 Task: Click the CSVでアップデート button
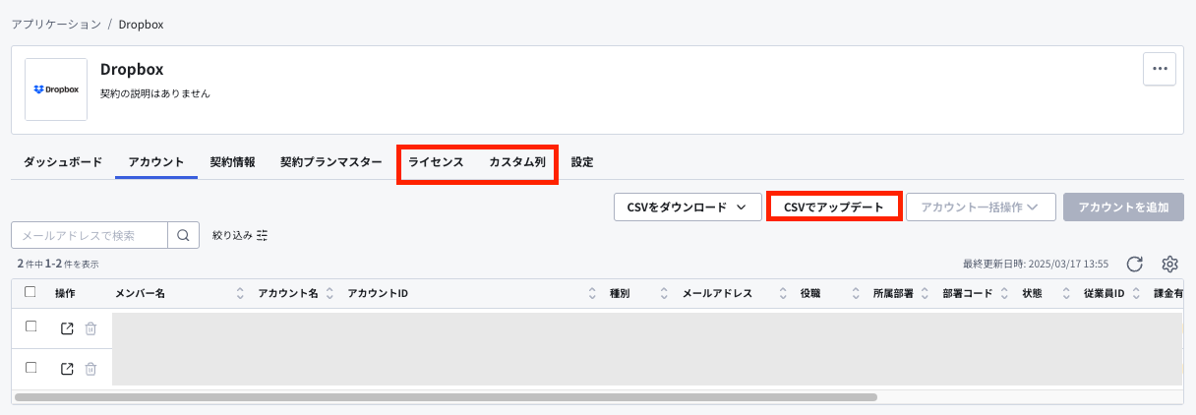[834, 207]
